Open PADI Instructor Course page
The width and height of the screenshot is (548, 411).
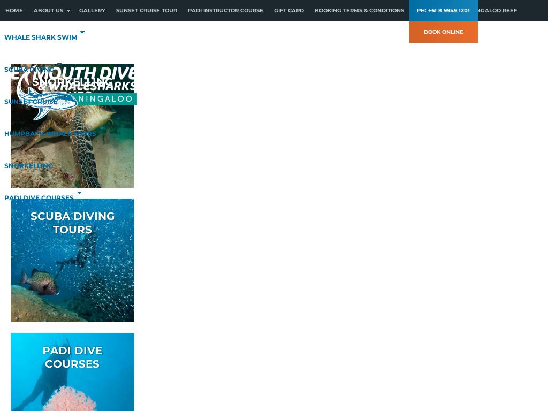(x=225, y=11)
